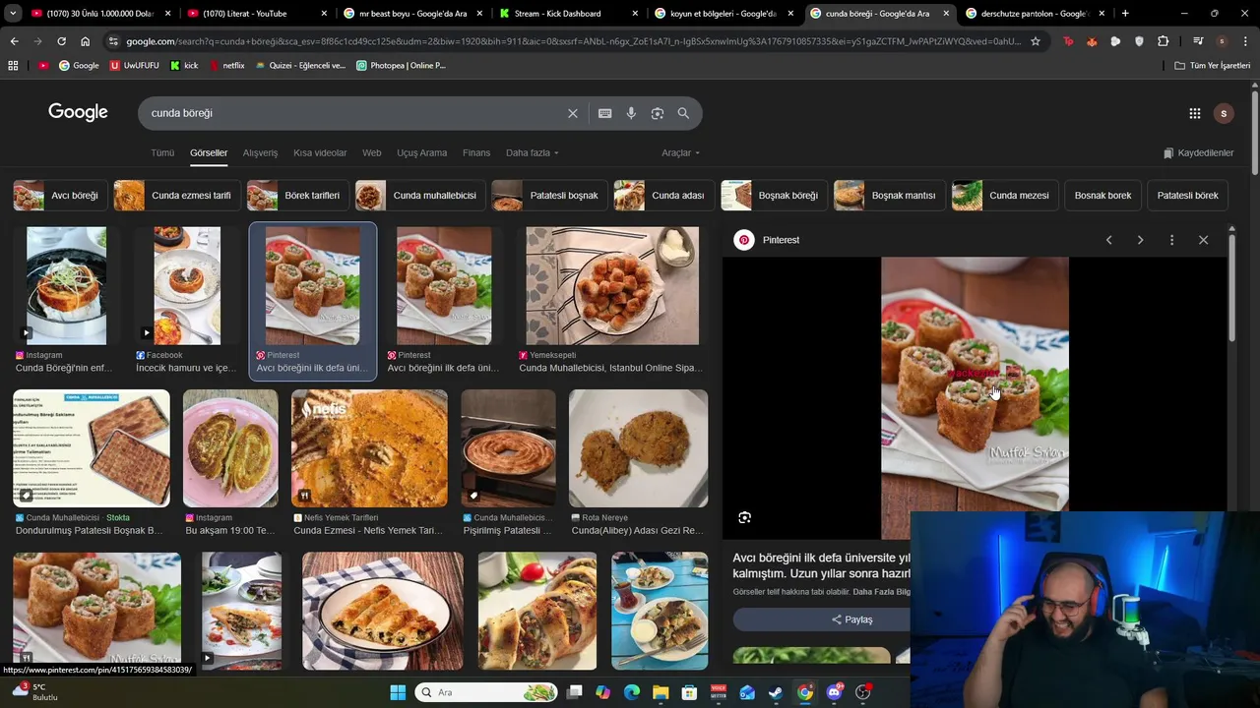Select the 'Cunda ezmesi tarifi' chip
The width and height of the screenshot is (1260, 708).
175,195
